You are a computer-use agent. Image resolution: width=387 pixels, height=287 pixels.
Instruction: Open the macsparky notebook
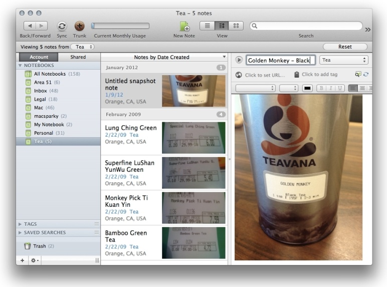[x=58, y=116]
